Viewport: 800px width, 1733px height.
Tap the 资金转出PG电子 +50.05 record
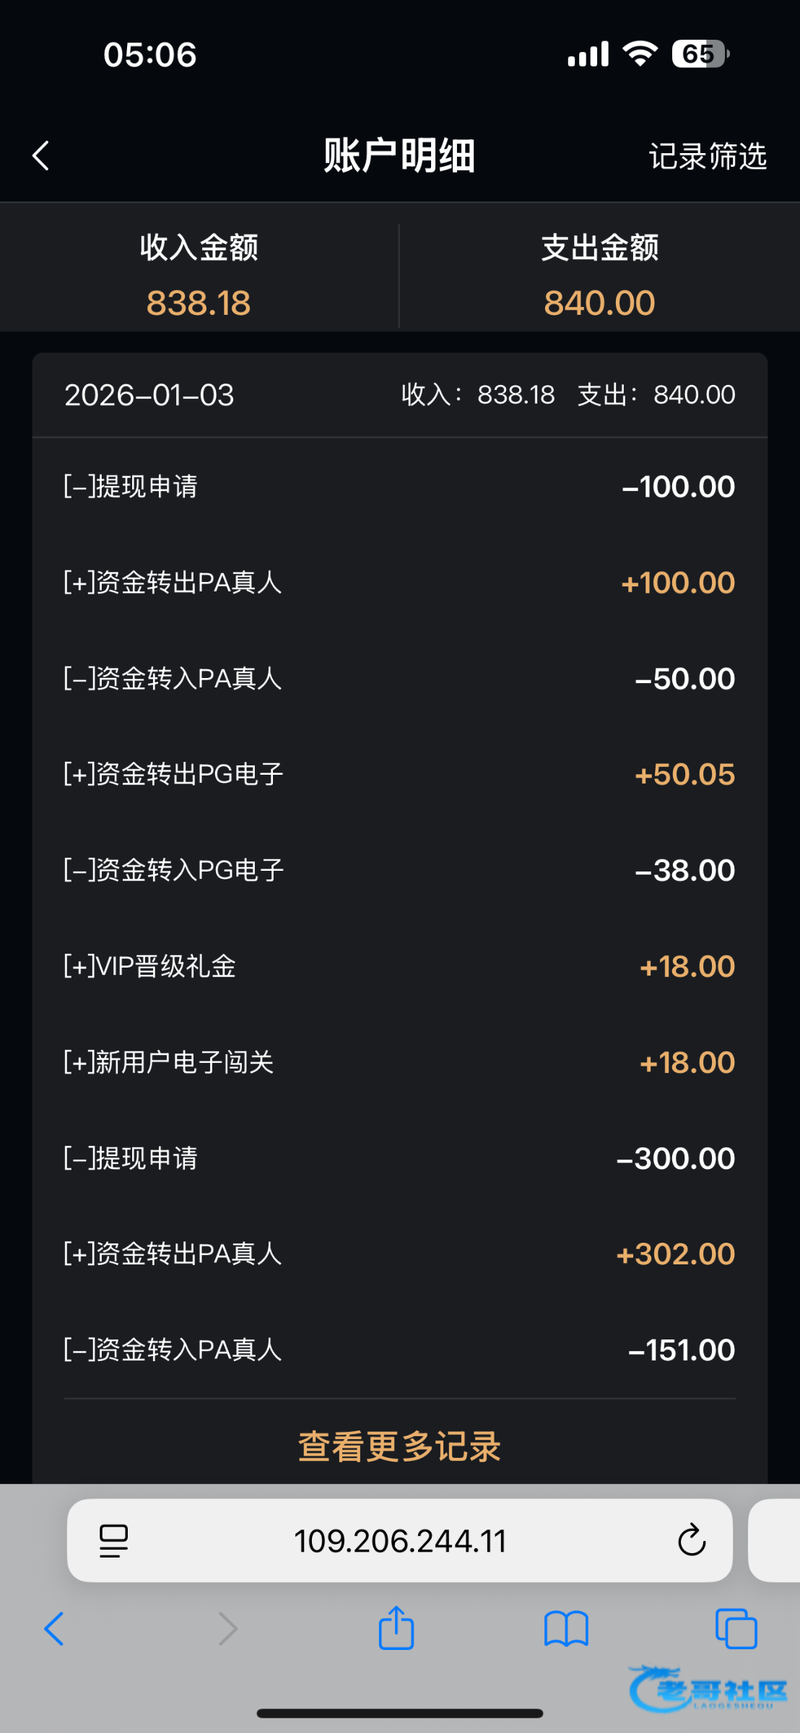click(x=399, y=774)
